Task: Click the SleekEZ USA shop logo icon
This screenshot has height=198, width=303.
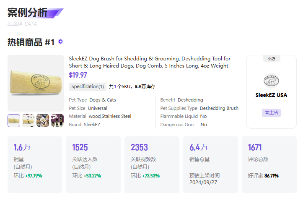Action: (x=271, y=81)
